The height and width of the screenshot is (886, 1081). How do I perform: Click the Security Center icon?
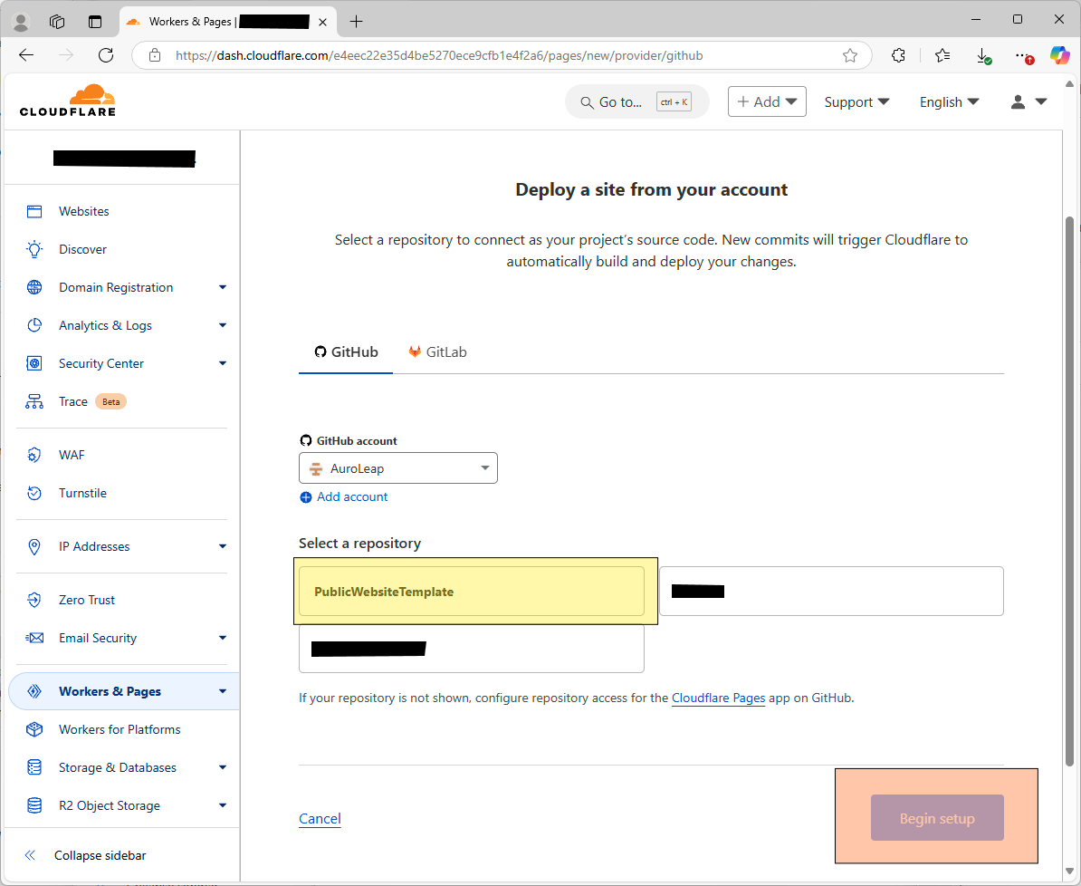coord(34,363)
